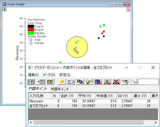Click the lone green point near Y value 23
The width and height of the screenshot is (160, 127).
coord(60,62)
